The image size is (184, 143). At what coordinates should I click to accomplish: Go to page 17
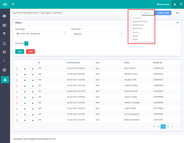[173, 126]
